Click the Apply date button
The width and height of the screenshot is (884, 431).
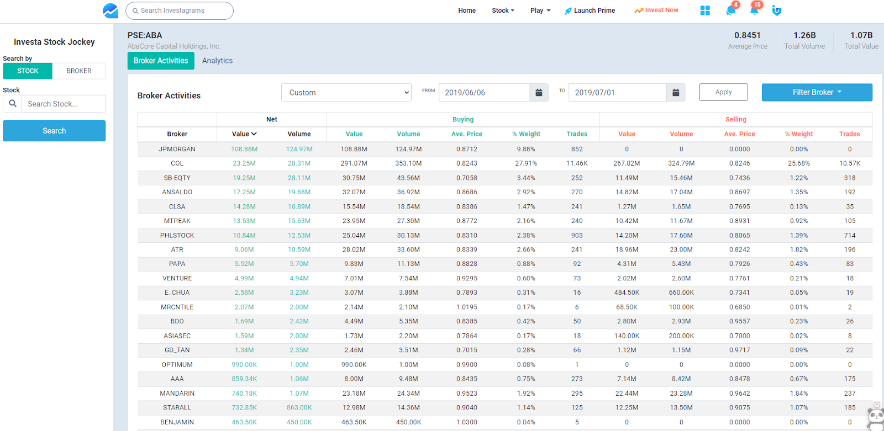click(x=723, y=92)
